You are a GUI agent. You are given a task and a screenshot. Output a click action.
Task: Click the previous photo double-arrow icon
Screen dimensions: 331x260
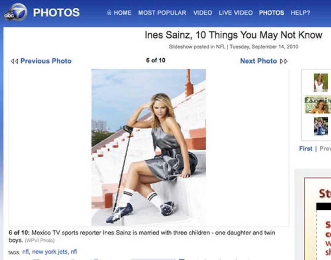14,61
